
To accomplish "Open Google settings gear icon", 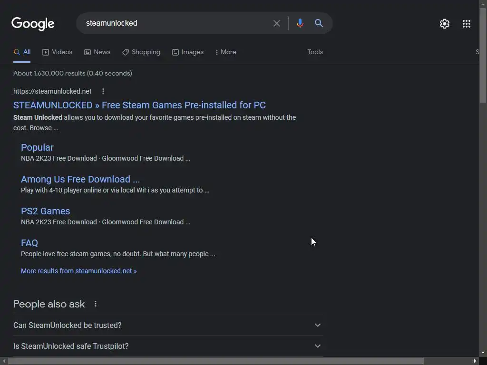I will [x=445, y=24].
